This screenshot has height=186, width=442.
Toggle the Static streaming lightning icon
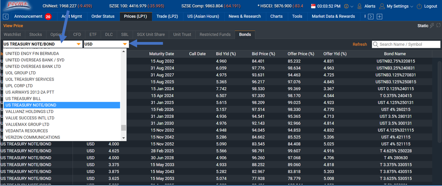(x=432, y=26)
